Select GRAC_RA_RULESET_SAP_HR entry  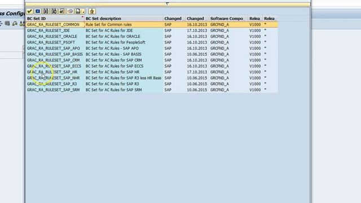point(52,72)
